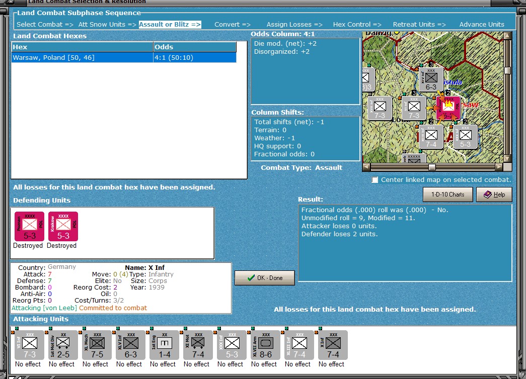Click the Assault or Blitz subphase step
This screenshot has width=526, height=379.
[x=170, y=25]
